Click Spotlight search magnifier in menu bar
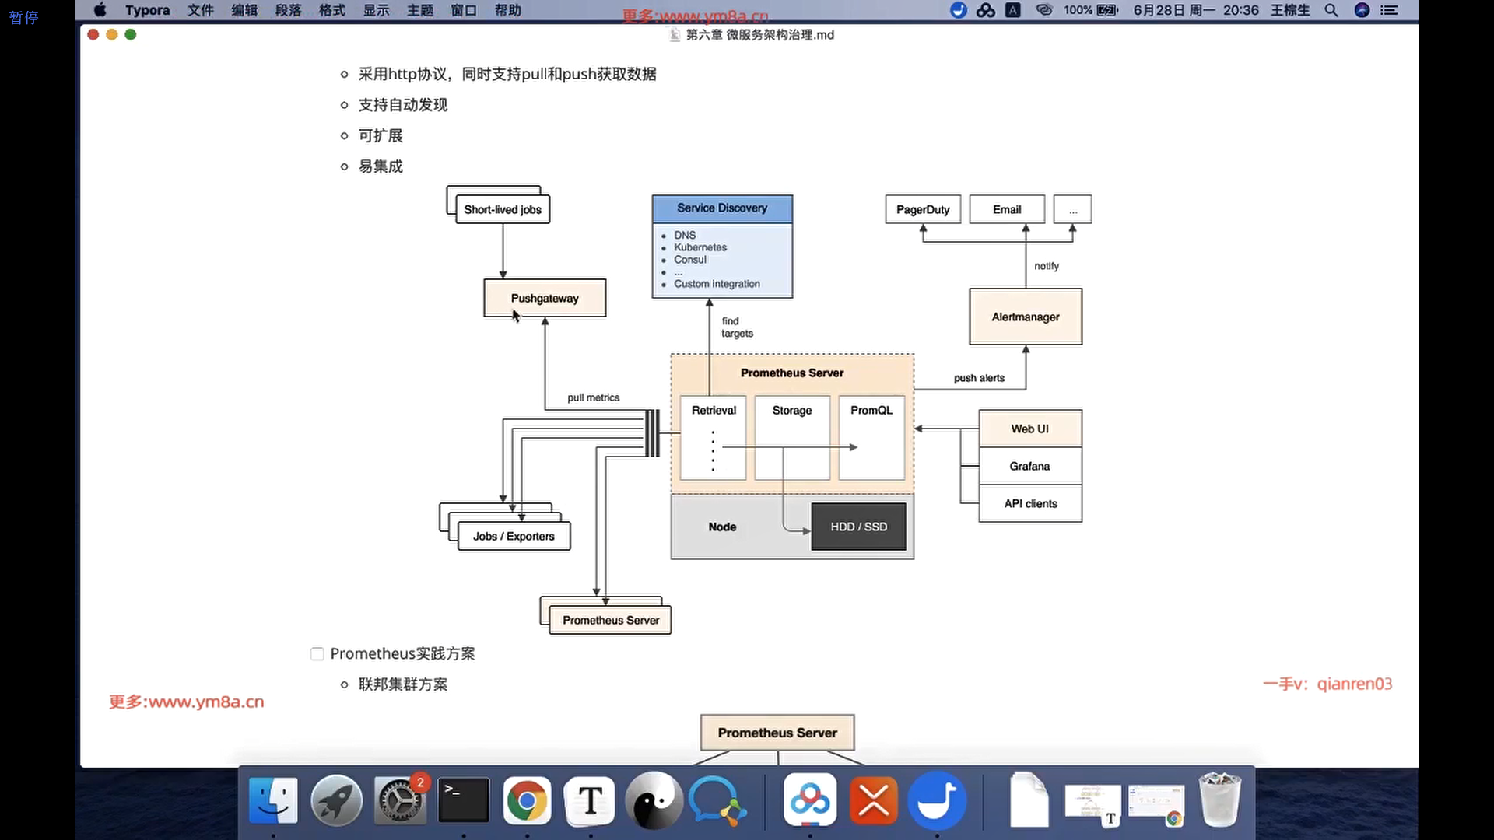 click(1331, 10)
